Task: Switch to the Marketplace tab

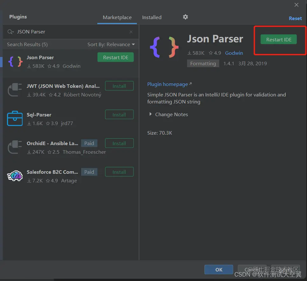Action: (x=117, y=18)
